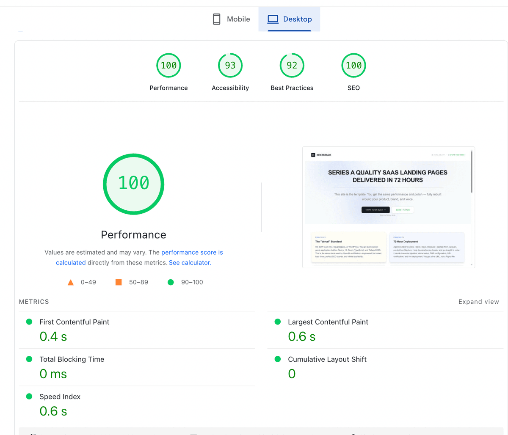Click Expand view above the metrics list
508x435 pixels.
tap(479, 301)
